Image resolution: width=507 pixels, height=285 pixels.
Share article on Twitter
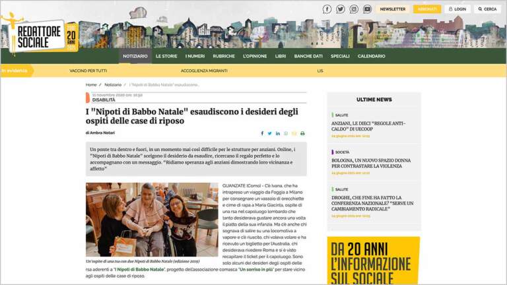coord(269,133)
